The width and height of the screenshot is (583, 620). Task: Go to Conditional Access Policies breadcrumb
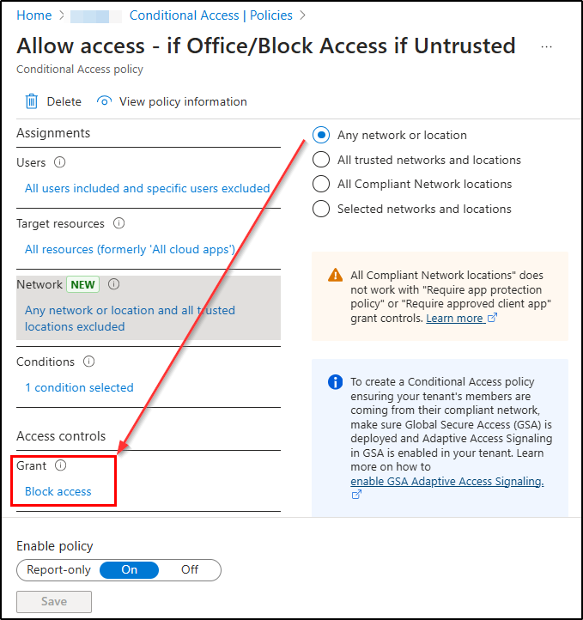[210, 15]
